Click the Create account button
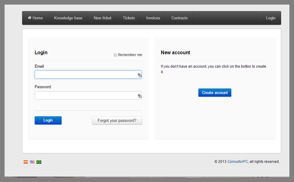294x182 pixels. pos(215,93)
